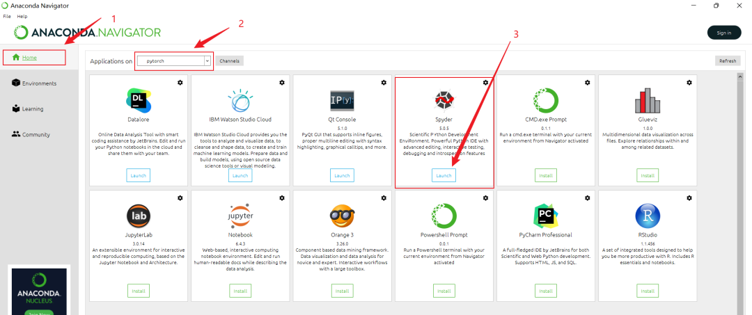Screen dimensions: 752x315
Task: Click the 'Applications on' label
Action: coord(111,61)
